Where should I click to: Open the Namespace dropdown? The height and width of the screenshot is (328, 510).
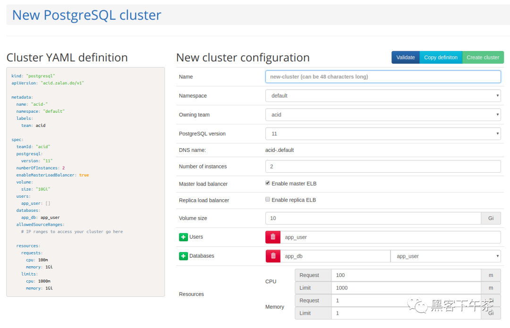tap(382, 96)
